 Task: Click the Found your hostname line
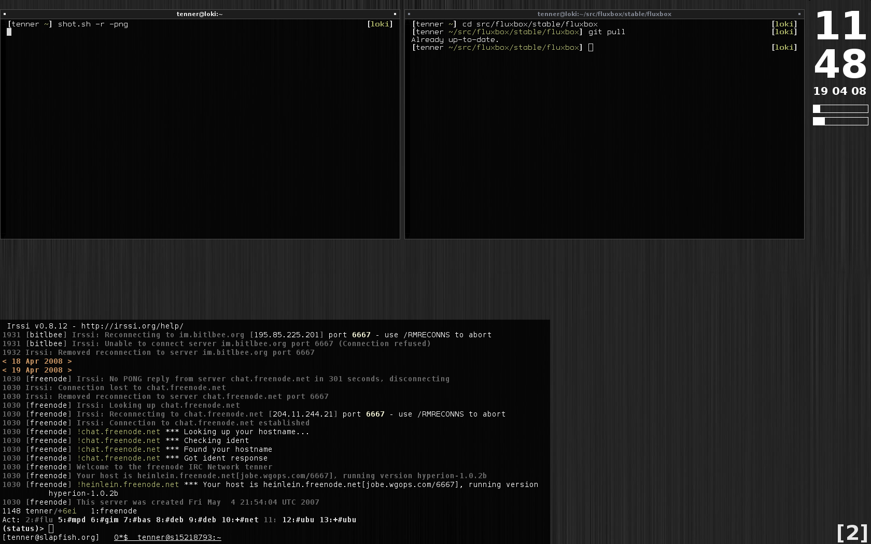tap(137, 450)
